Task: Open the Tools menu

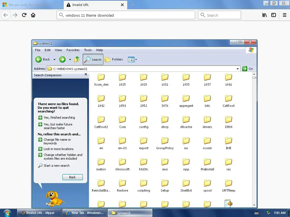Action: (88, 50)
